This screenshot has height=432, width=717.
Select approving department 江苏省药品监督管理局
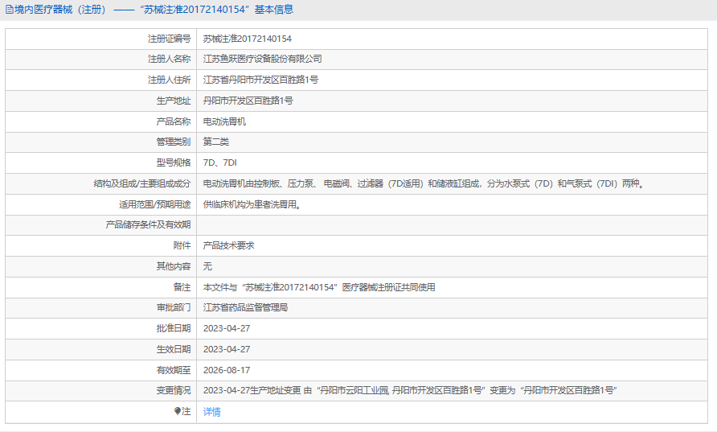245,307
